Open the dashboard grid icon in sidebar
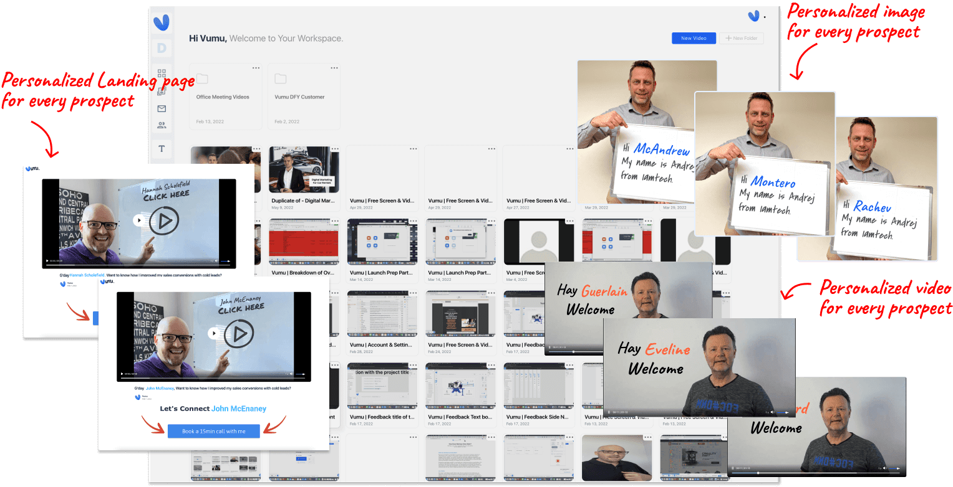This screenshot has width=953, height=487. click(x=162, y=74)
